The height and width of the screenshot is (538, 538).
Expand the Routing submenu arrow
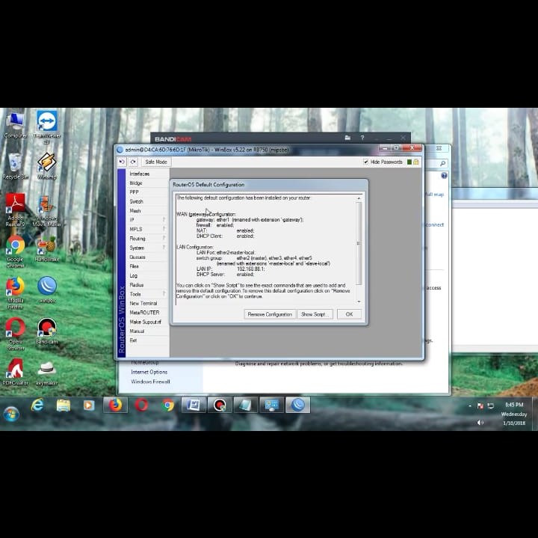tap(164, 238)
